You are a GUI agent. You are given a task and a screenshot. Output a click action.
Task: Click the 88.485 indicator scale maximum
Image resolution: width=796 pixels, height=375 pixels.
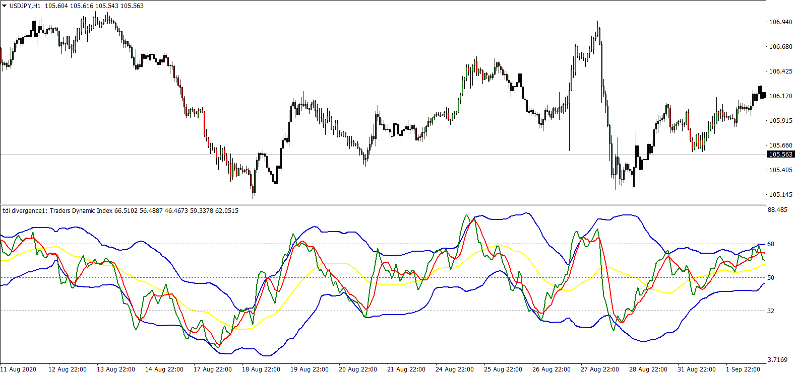[777, 210]
